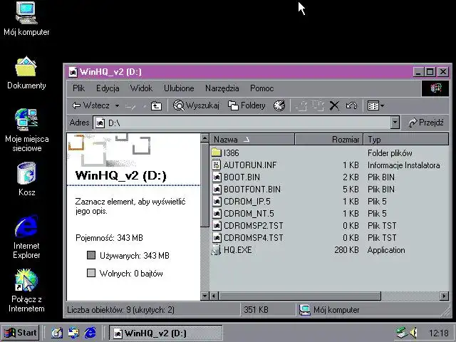Click the Delete X toolbar icon
Image resolution: width=456 pixels, height=342 pixels.
pos(334,105)
